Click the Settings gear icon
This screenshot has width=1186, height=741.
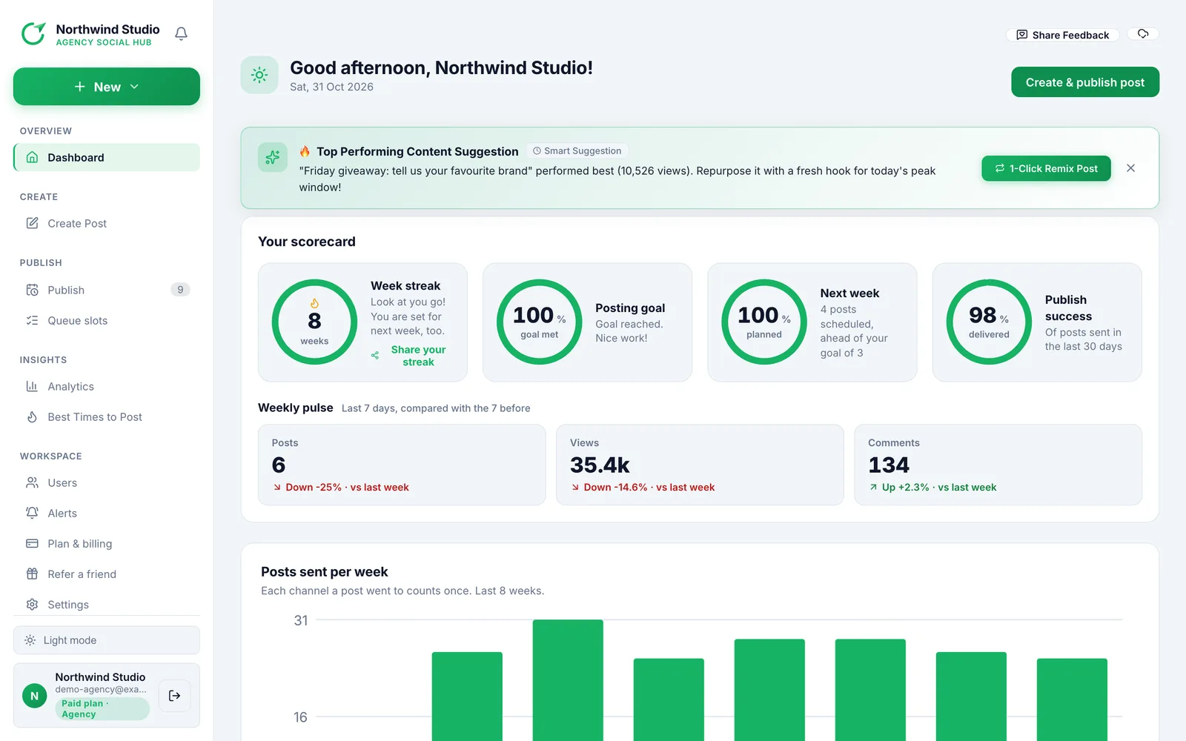click(32, 604)
